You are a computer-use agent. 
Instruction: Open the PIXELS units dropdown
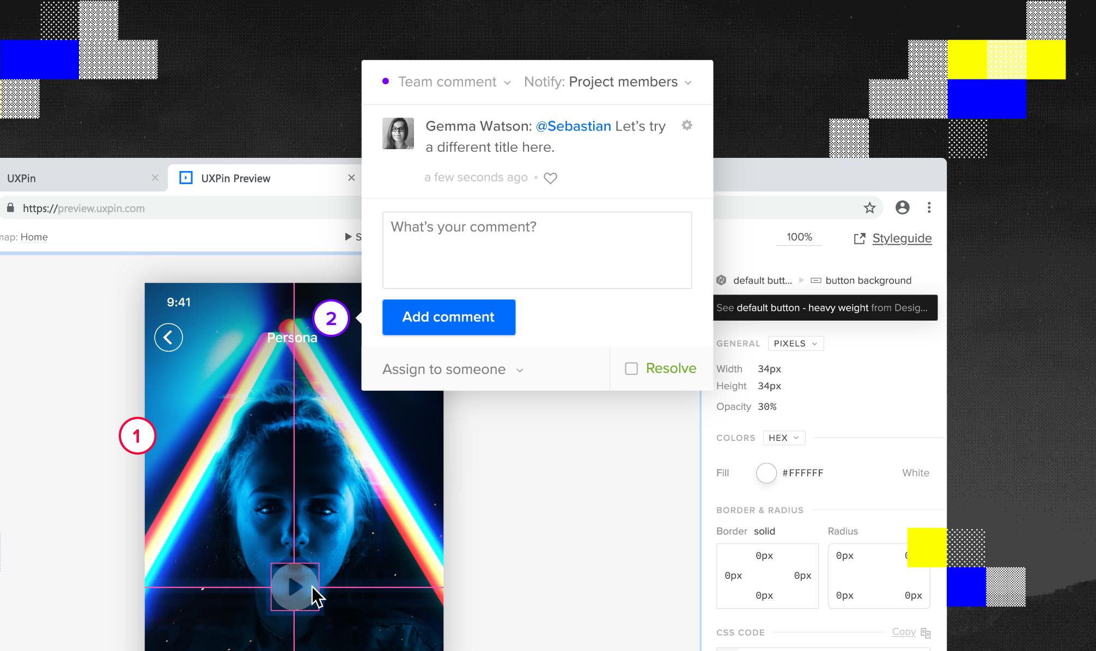pos(796,343)
